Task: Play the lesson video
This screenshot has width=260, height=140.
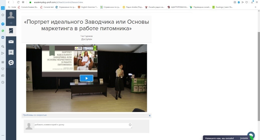Action: pyautogui.click(x=86, y=78)
